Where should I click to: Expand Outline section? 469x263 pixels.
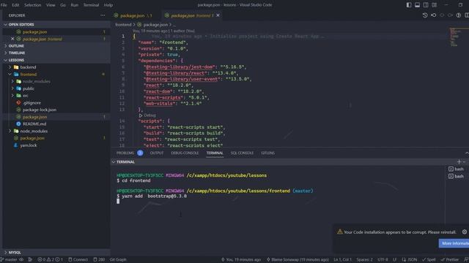tap(57, 46)
